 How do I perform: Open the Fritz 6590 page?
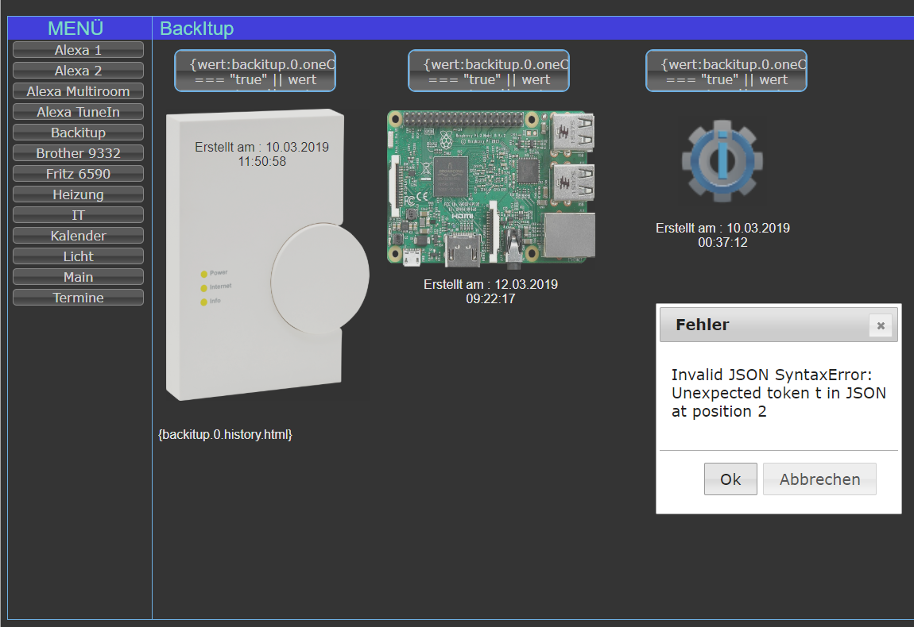77,173
